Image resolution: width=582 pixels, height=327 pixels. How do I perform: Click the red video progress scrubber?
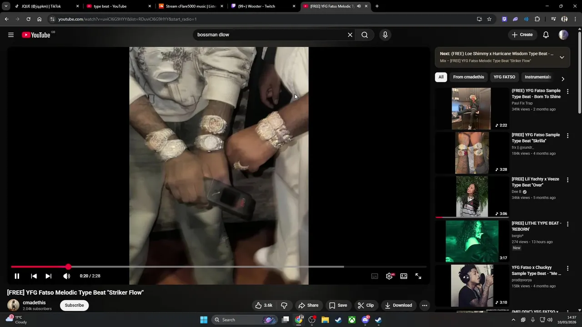pyautogui.click(x=68, y=267)
